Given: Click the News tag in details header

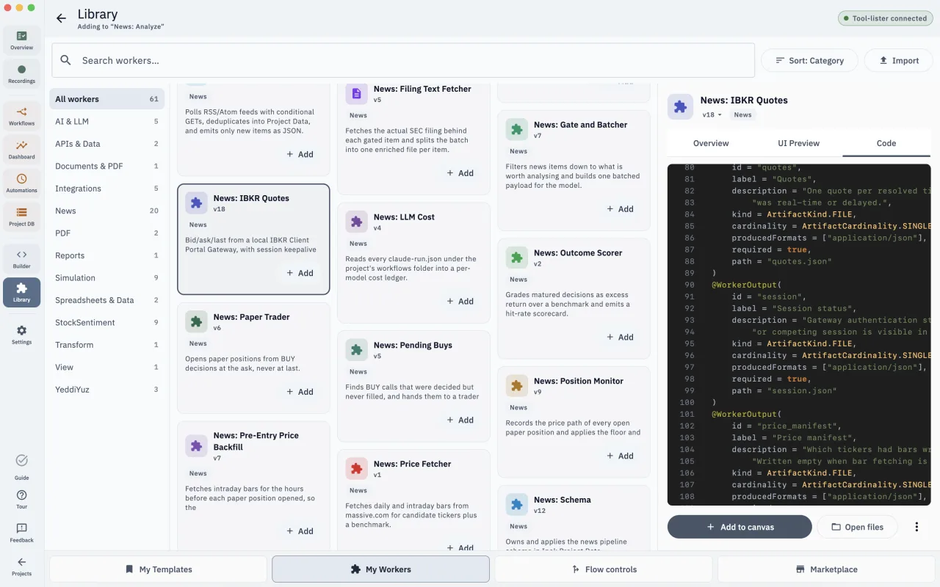Looking at the screenshot, I should (x=742, y=115).
